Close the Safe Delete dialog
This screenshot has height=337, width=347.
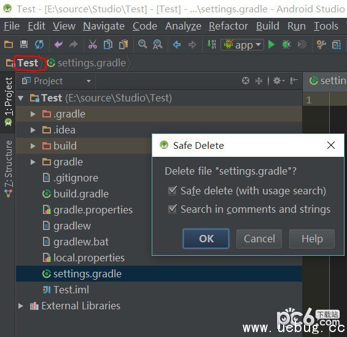(x=331, y=145)
